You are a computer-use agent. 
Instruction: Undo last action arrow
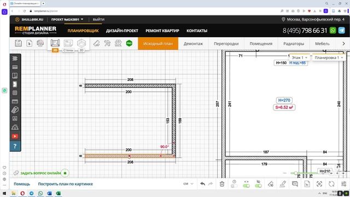pyautogui.click(x=202, y=184)
